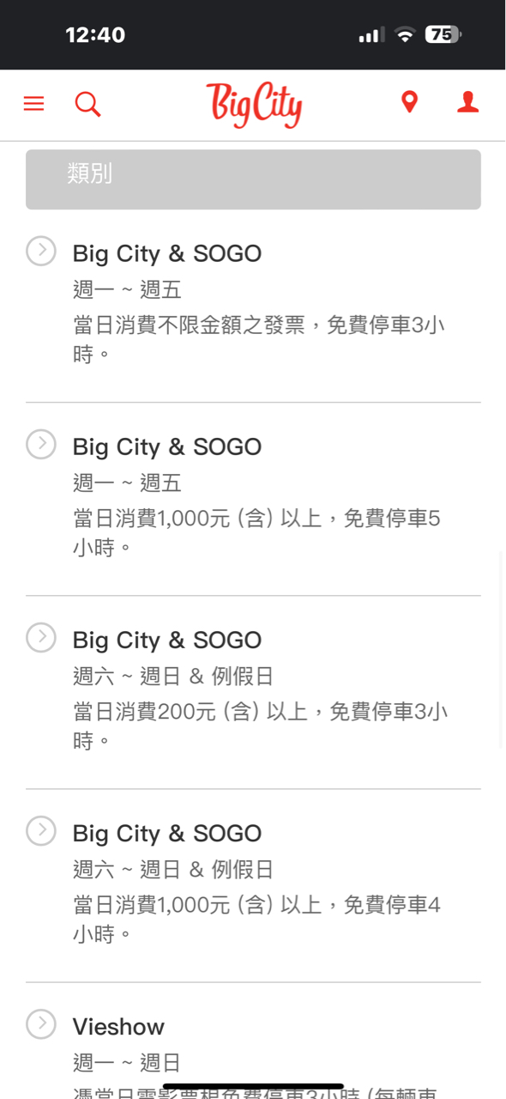506x1099 pixels.
Task: Open the hamburger menu icon
Action: point(33,104)
